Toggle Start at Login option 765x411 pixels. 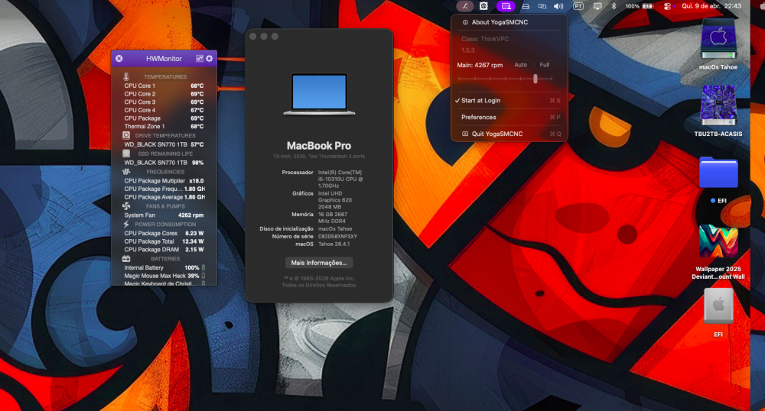pos(509,100)
